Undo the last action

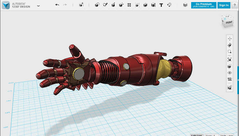coord(57,5)
